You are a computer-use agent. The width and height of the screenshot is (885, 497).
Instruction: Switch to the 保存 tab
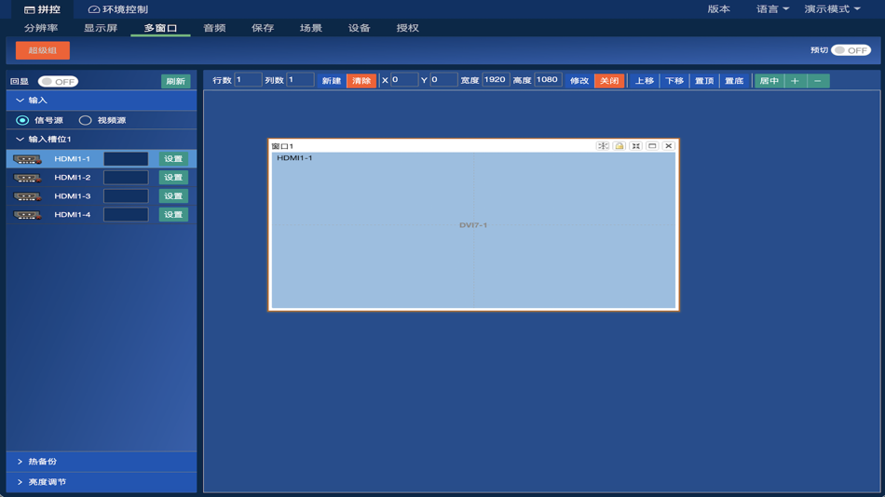[x=263, y=28]
